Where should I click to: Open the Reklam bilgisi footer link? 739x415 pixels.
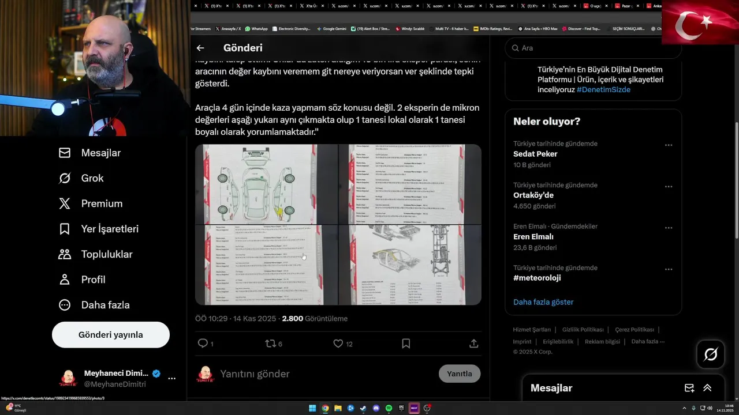pyautogui.click(x=602, y=342)
